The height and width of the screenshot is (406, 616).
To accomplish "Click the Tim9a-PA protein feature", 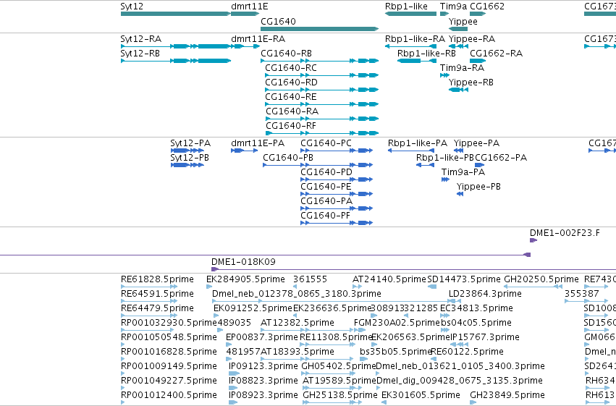I will pos(445,179).
